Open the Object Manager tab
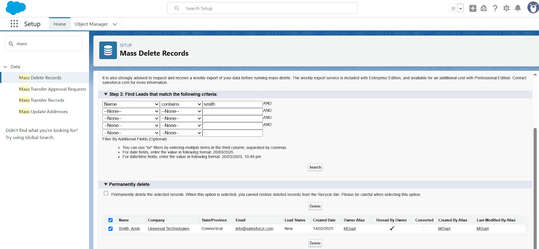 91,24
